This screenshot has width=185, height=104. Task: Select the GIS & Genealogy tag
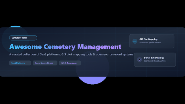pos(70,63)
